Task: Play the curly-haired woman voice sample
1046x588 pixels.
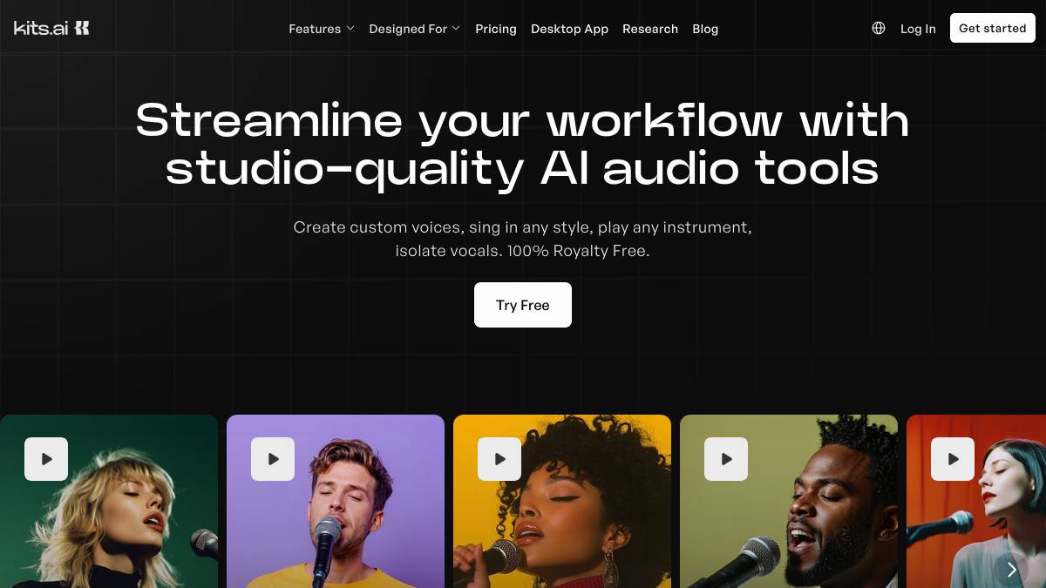Action: tap(499, 459)
